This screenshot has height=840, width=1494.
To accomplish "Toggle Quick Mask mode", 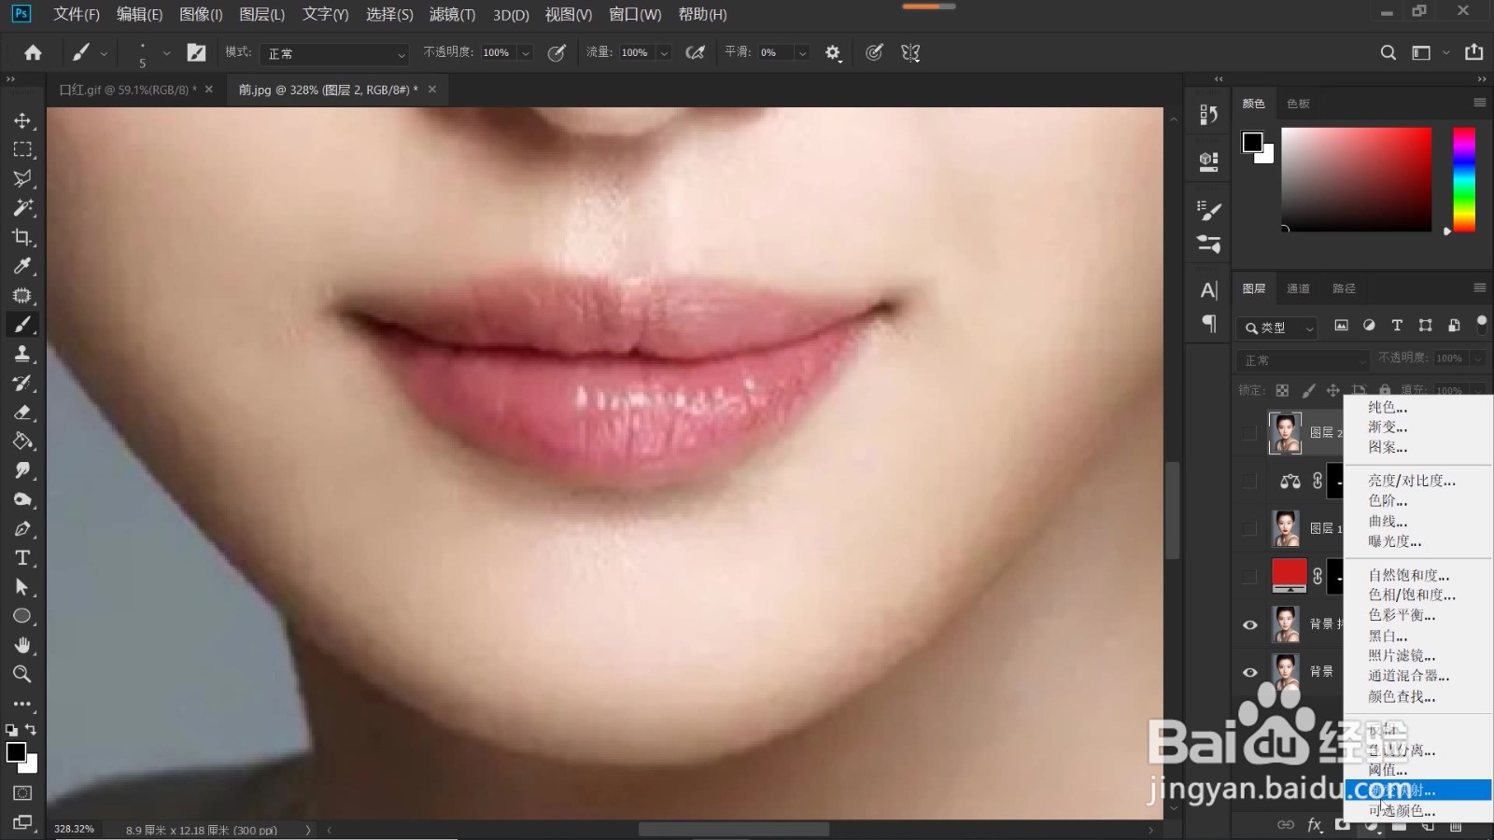I will point(22,793).
